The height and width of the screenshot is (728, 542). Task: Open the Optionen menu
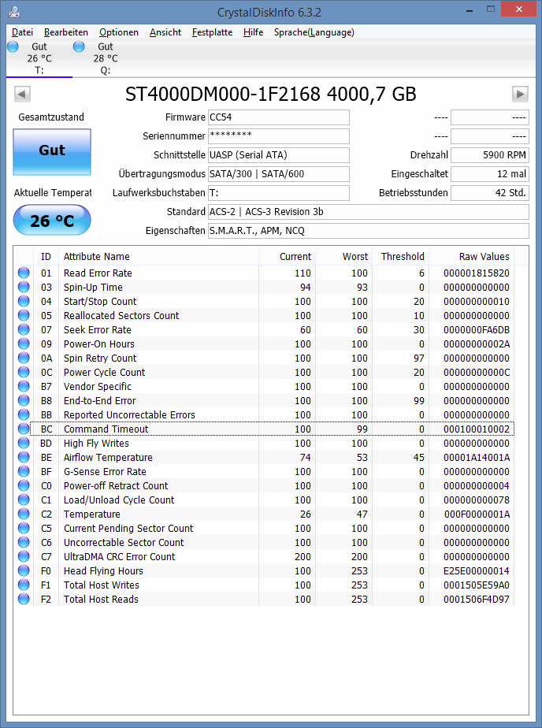pyautogui.click(x=119, y=32)
